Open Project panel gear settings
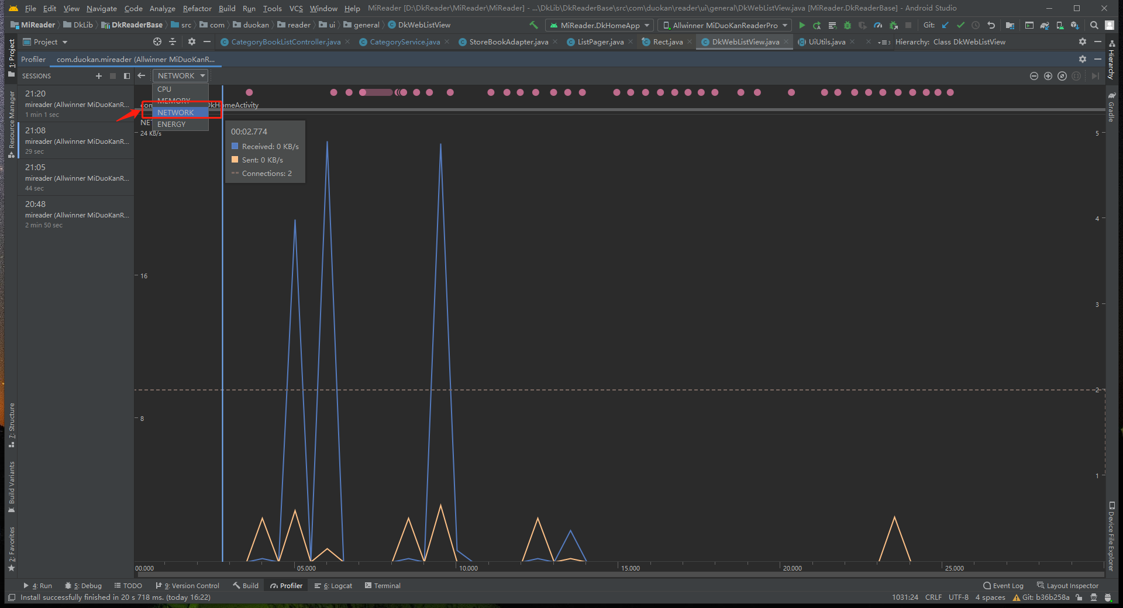This screenshot has height=608, width=1123. (x=192, y=42)
